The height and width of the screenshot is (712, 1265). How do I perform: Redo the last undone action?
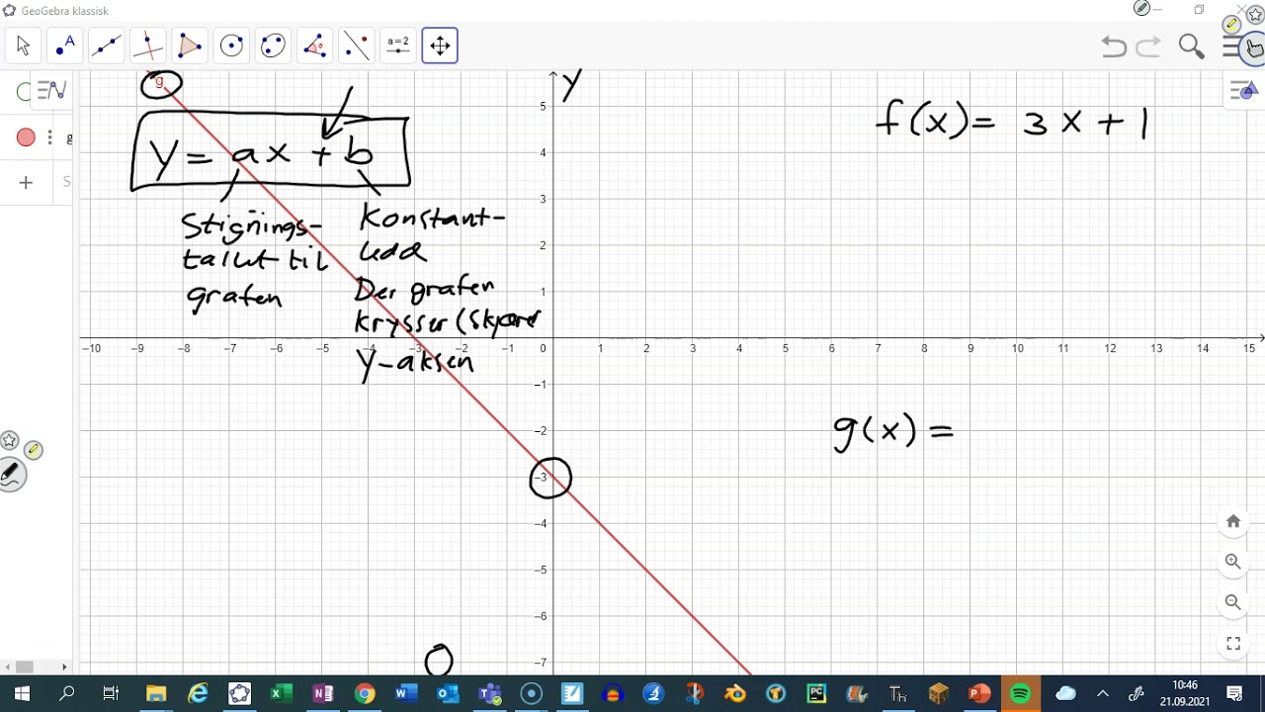[1148, 46]
